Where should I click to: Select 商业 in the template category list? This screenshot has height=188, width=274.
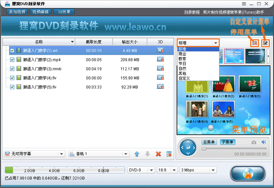198,54
